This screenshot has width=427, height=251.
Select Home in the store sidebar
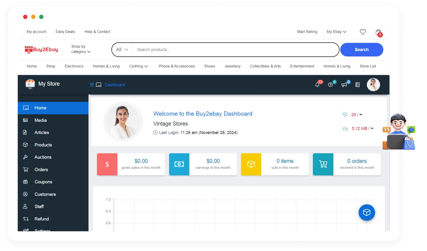[x=53, y=108]
